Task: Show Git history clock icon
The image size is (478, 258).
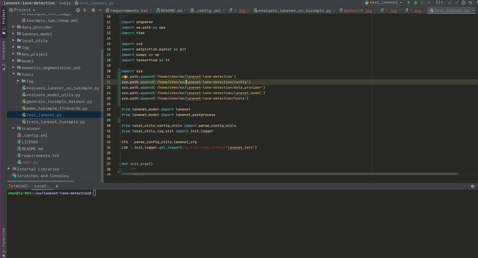Action: [x=463, y=3]
